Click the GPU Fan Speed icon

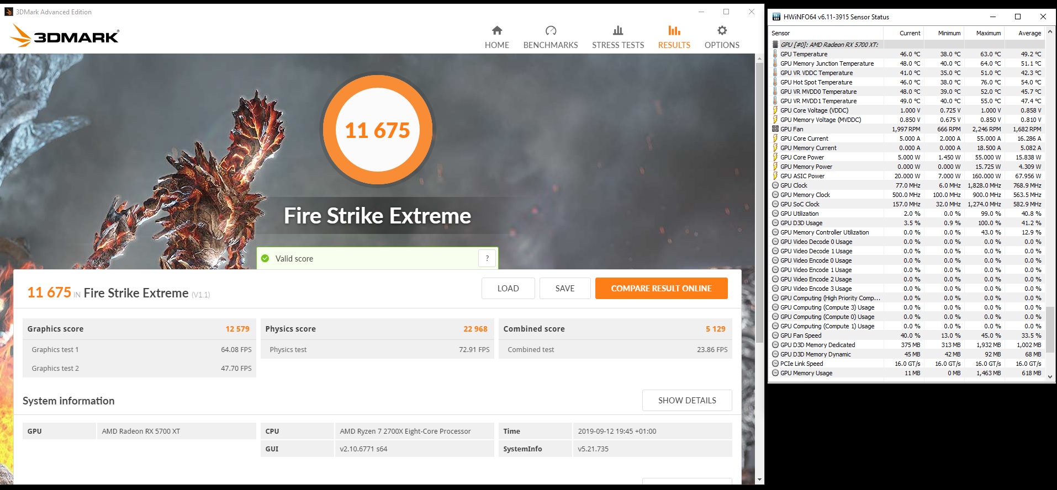coord(775,335)
